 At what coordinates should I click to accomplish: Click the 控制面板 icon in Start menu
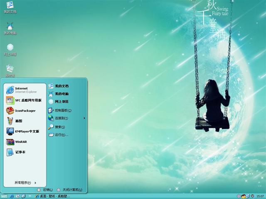[x=51, y=111]
